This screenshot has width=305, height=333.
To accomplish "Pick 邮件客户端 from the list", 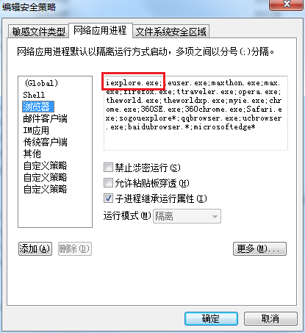I will click(x=45, y=118).
